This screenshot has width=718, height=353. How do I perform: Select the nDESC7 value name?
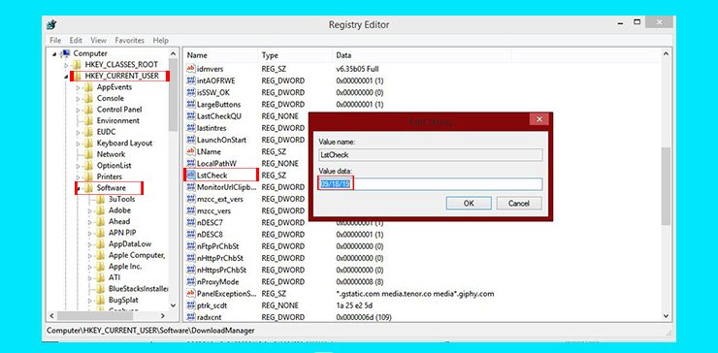coord(210,222)
